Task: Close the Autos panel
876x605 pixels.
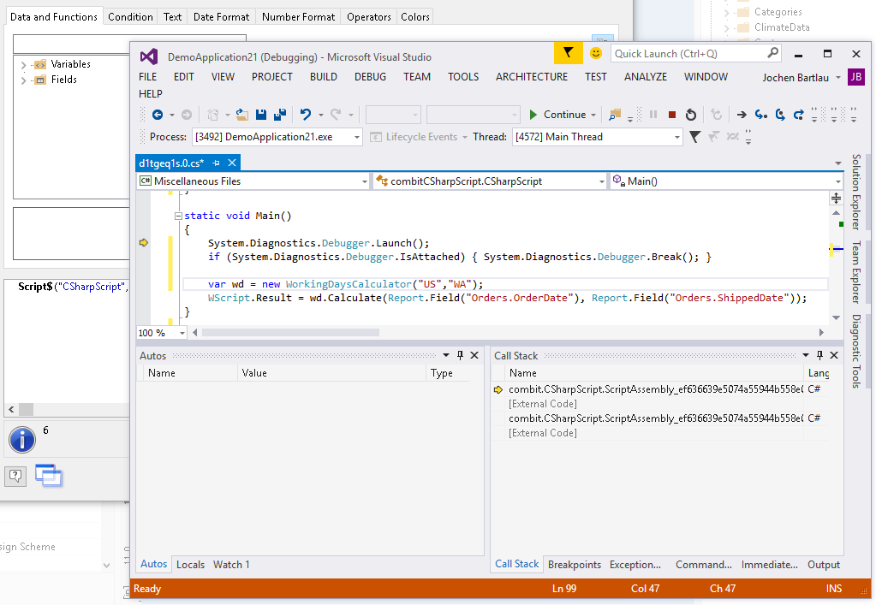Action: (x=474, y=355)
